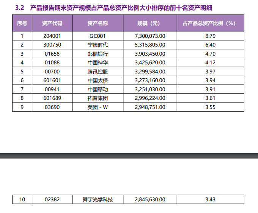Click asset name 中国神华
Screen dimensions: 258x213
98,62
